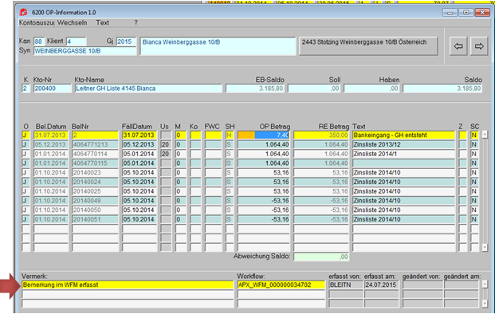495x314 pixels.
Task: Click Vermerk field Bemerkung im WFM erfasst
Action: pyautogui.click(x=128, y=285)
